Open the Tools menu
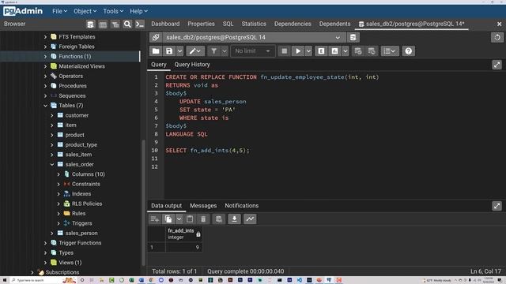 [x=113, y=11]
